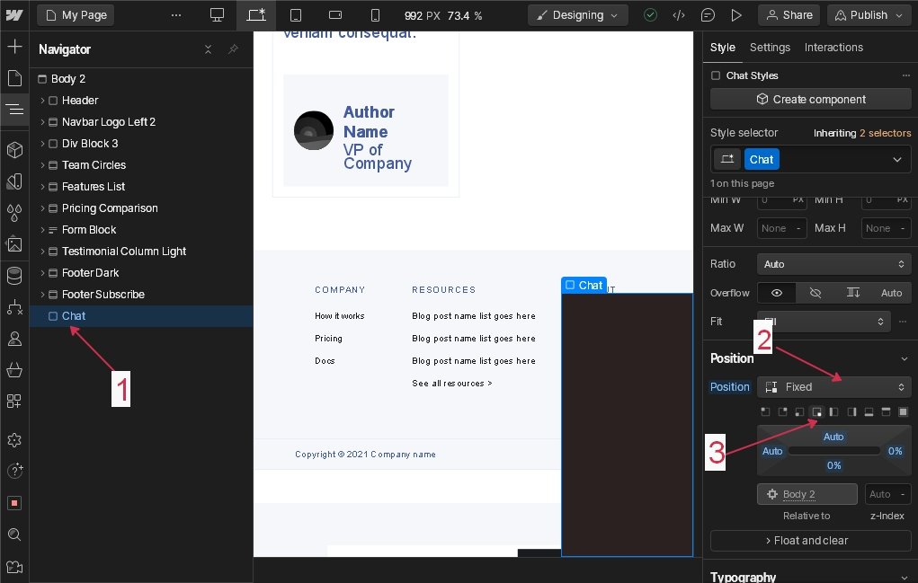
Task: Open the Pages panel icon
Action: point(14,78)
